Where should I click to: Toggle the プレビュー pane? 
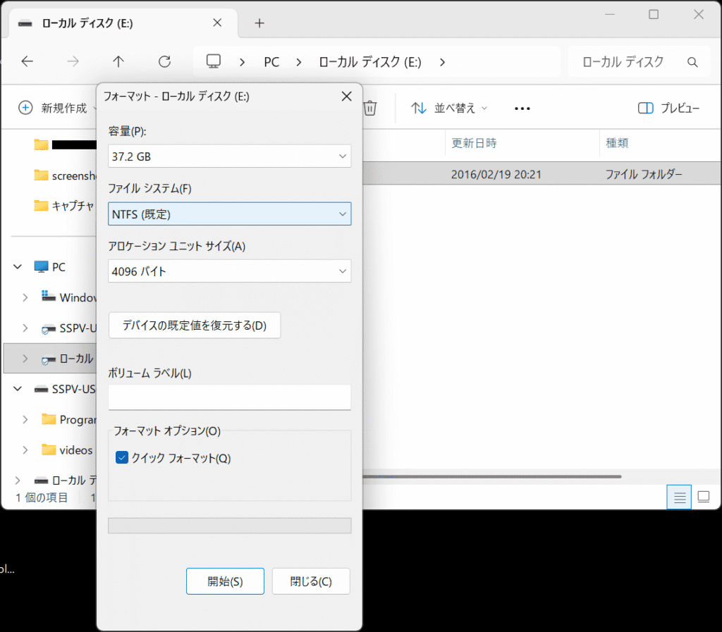668,108
